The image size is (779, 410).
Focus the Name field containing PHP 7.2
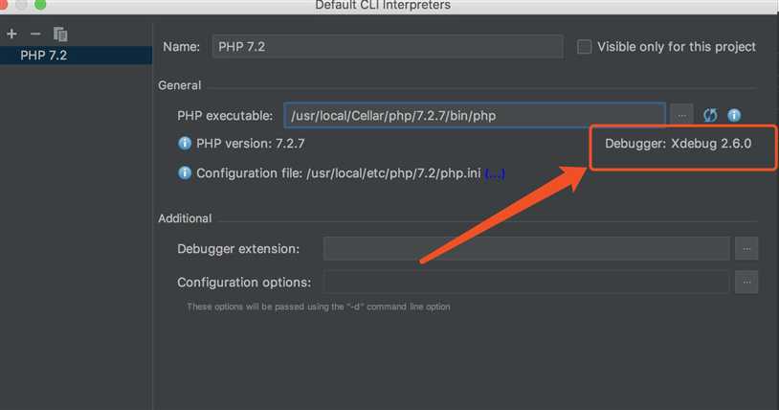coord(388,47)
